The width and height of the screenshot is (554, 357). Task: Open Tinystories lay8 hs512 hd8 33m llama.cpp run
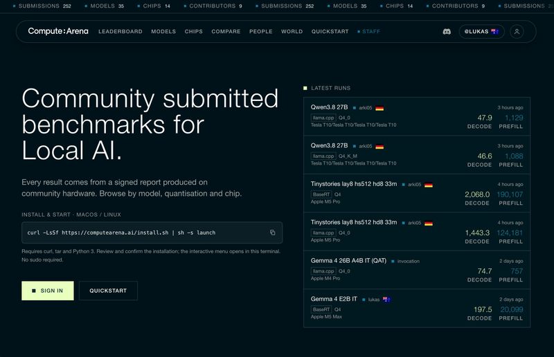tap(417, 232)
